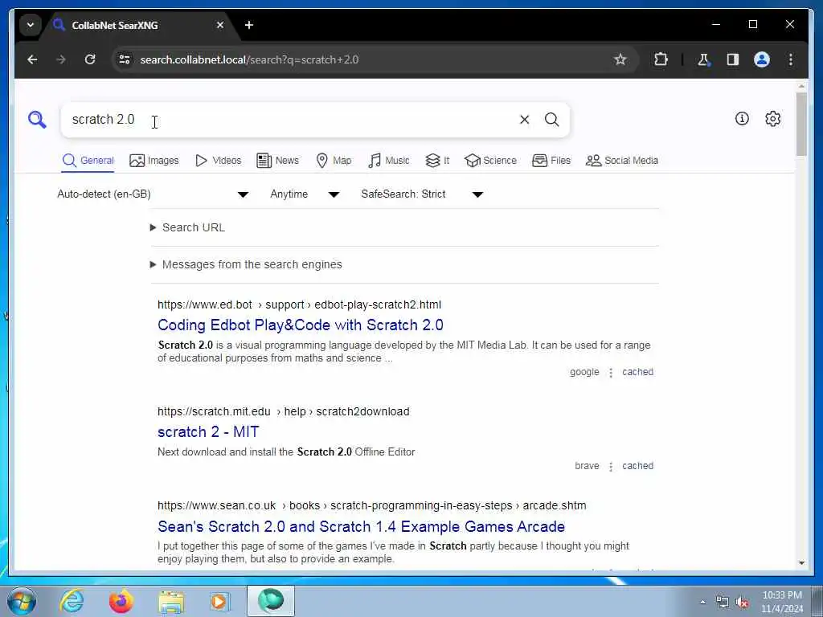
Task: Click the google engine label
Action: (584, 372)
